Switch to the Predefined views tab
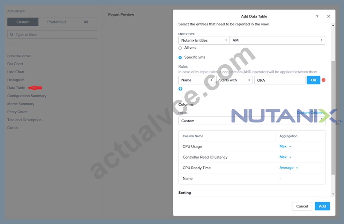This screenshot has width=344, height=224. (56, 22)
